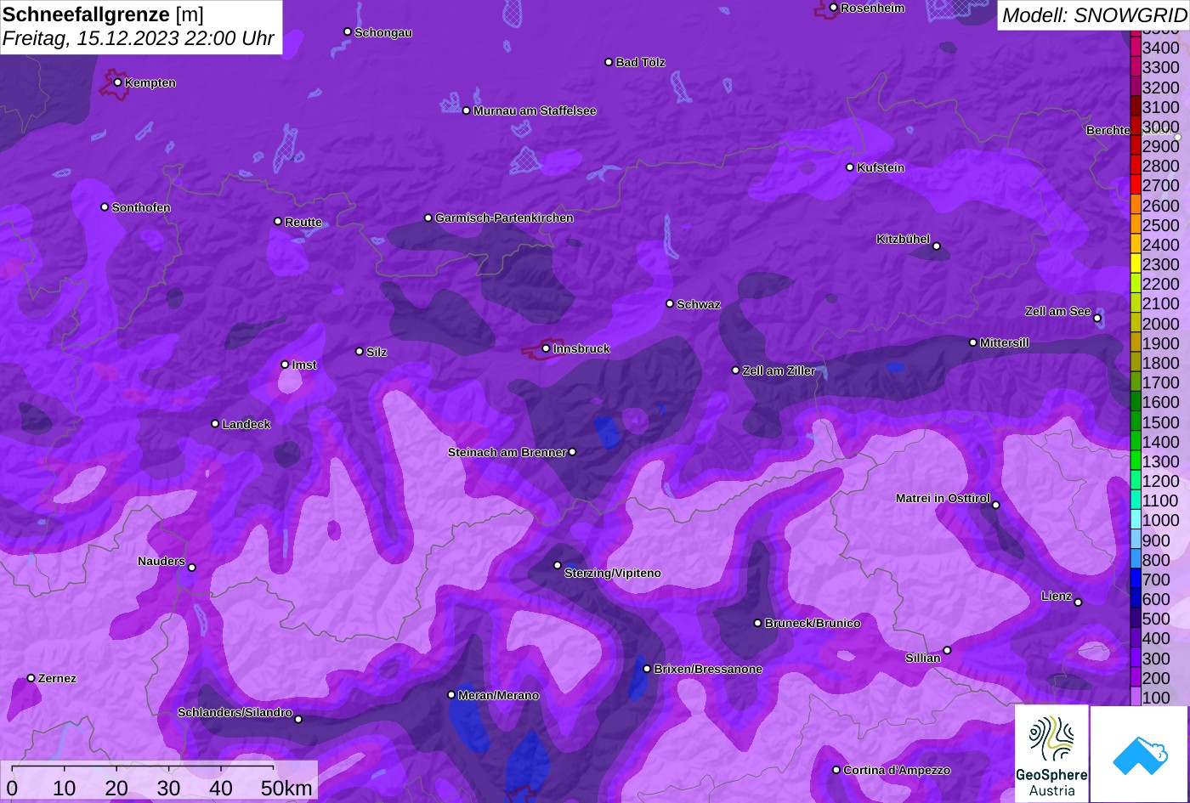The image size is (1190, 803).
Task: Click the Mittersill marker dot
Action: [x=973, y=342]
